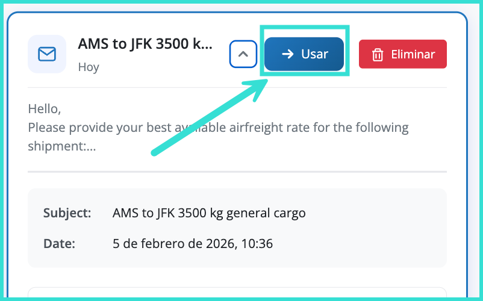Click the trash can icon in Eliminar
Viewport: 483px width, 301px height.
(x=378, y=55)
